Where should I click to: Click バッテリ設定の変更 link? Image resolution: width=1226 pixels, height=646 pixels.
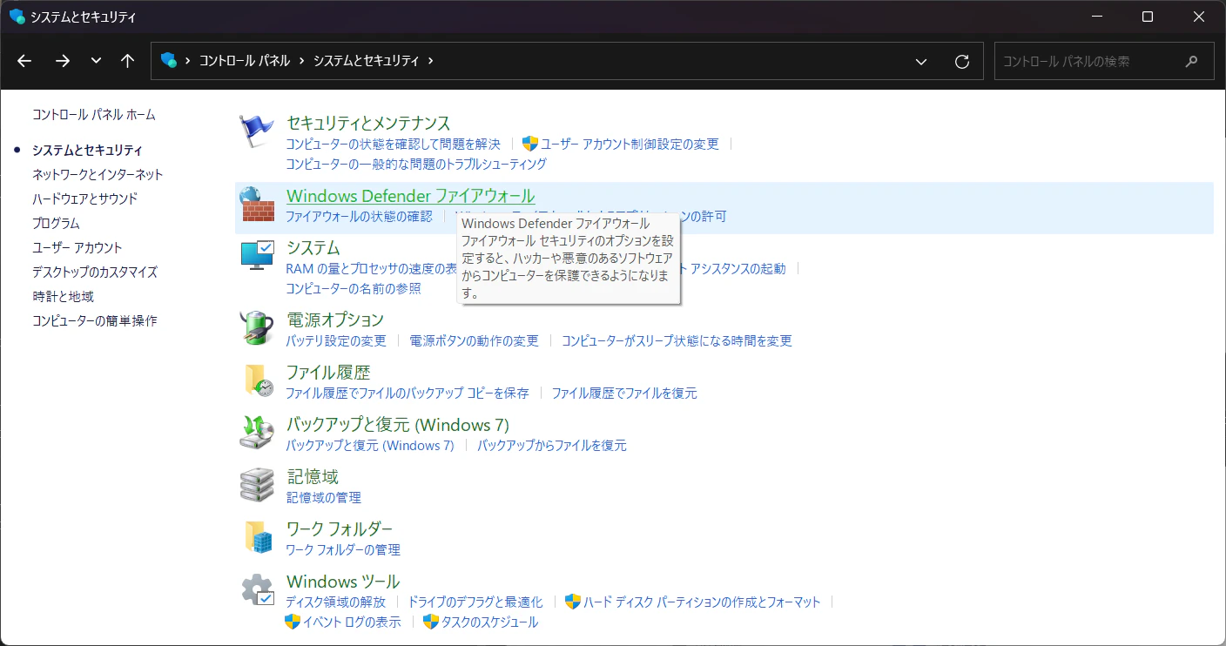336,340
